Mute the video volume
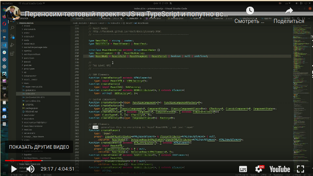Screen dimensions: 313x176 pyautogui.click(x=30, y=169)
